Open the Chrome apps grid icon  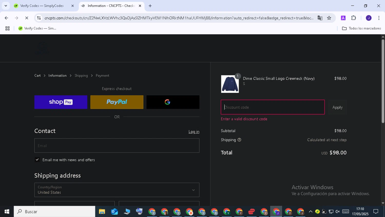pyautogui.click(x=7, y=28)
